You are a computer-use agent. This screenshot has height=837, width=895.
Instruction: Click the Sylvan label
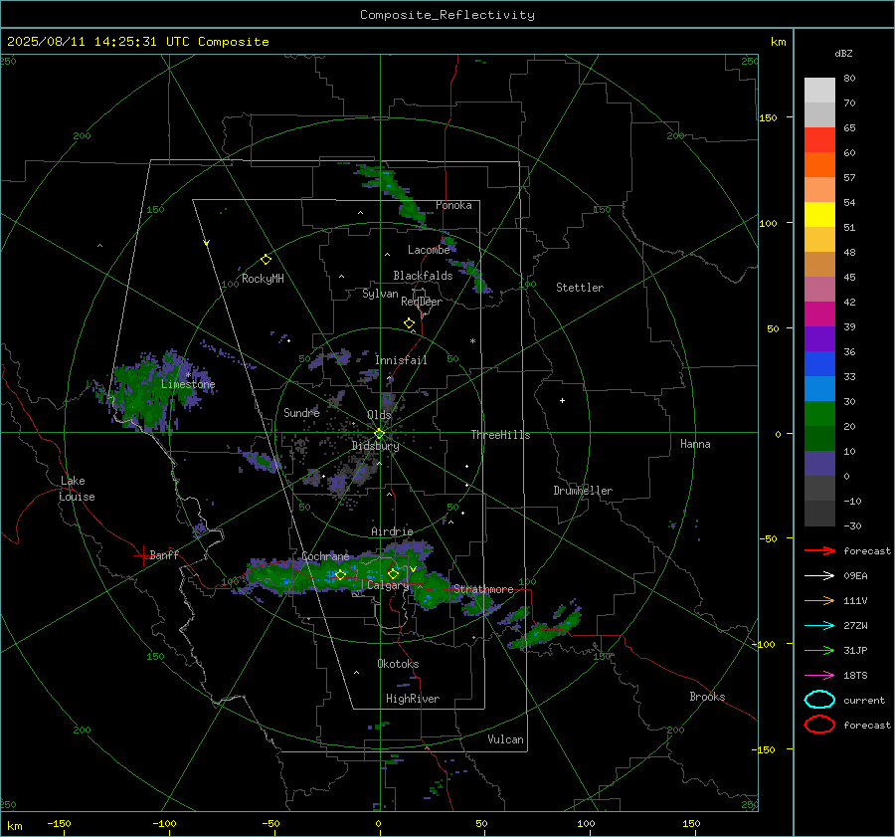(380, 294)
